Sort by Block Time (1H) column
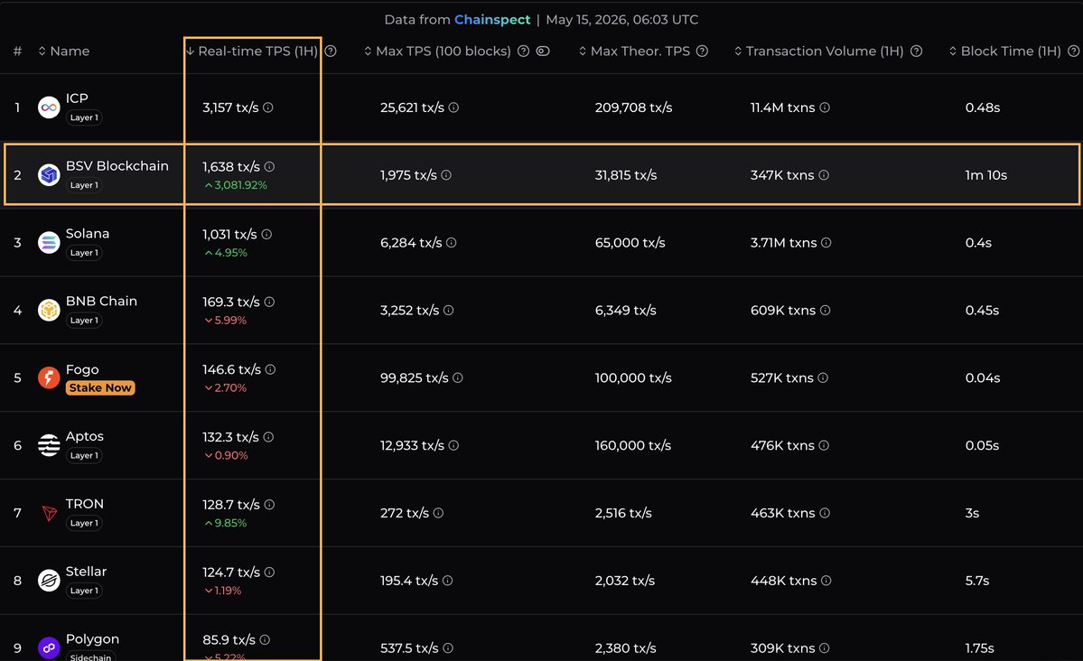Screen dimensions: 1083x661 (1005, 51)
